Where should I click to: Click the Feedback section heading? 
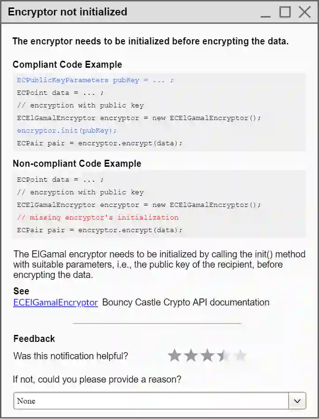[34, 339]
